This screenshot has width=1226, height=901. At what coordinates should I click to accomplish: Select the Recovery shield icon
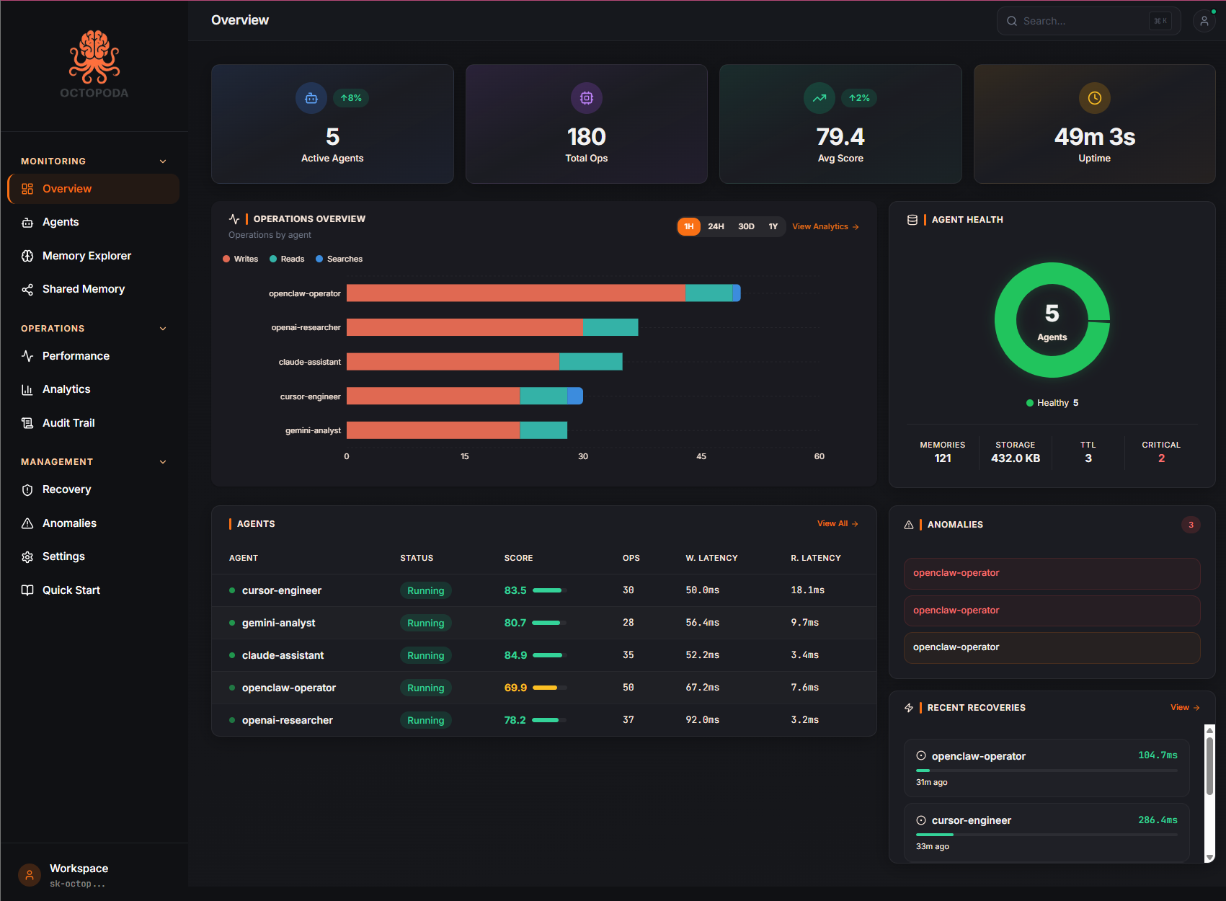point(27,489)
